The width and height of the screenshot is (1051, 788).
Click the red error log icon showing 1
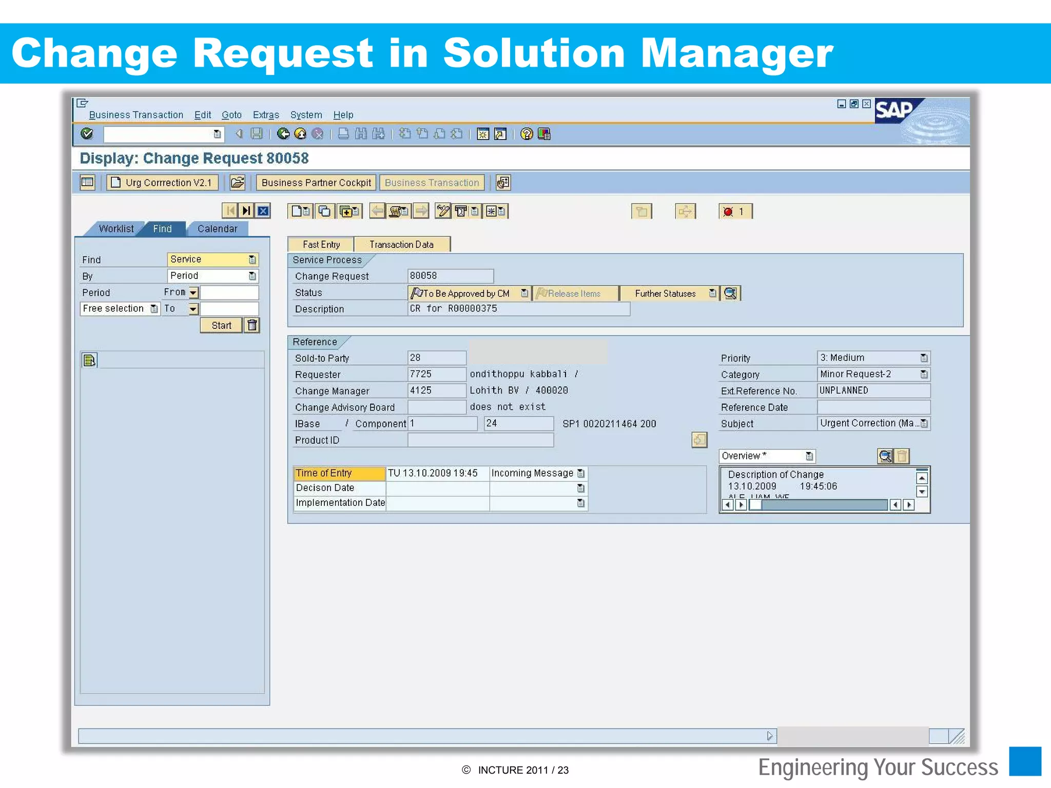click(x=735, y=211)
